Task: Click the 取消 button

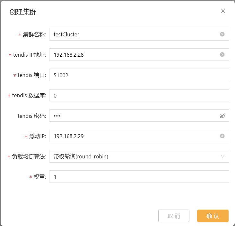Action: 174,216
